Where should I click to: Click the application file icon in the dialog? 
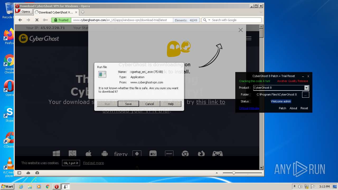[102, 74]
